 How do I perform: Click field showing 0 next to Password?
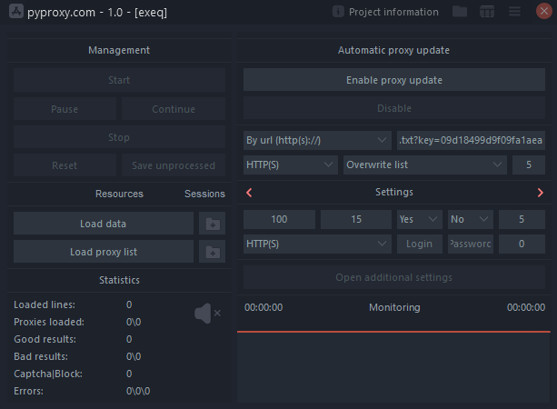tap(522, 244)
